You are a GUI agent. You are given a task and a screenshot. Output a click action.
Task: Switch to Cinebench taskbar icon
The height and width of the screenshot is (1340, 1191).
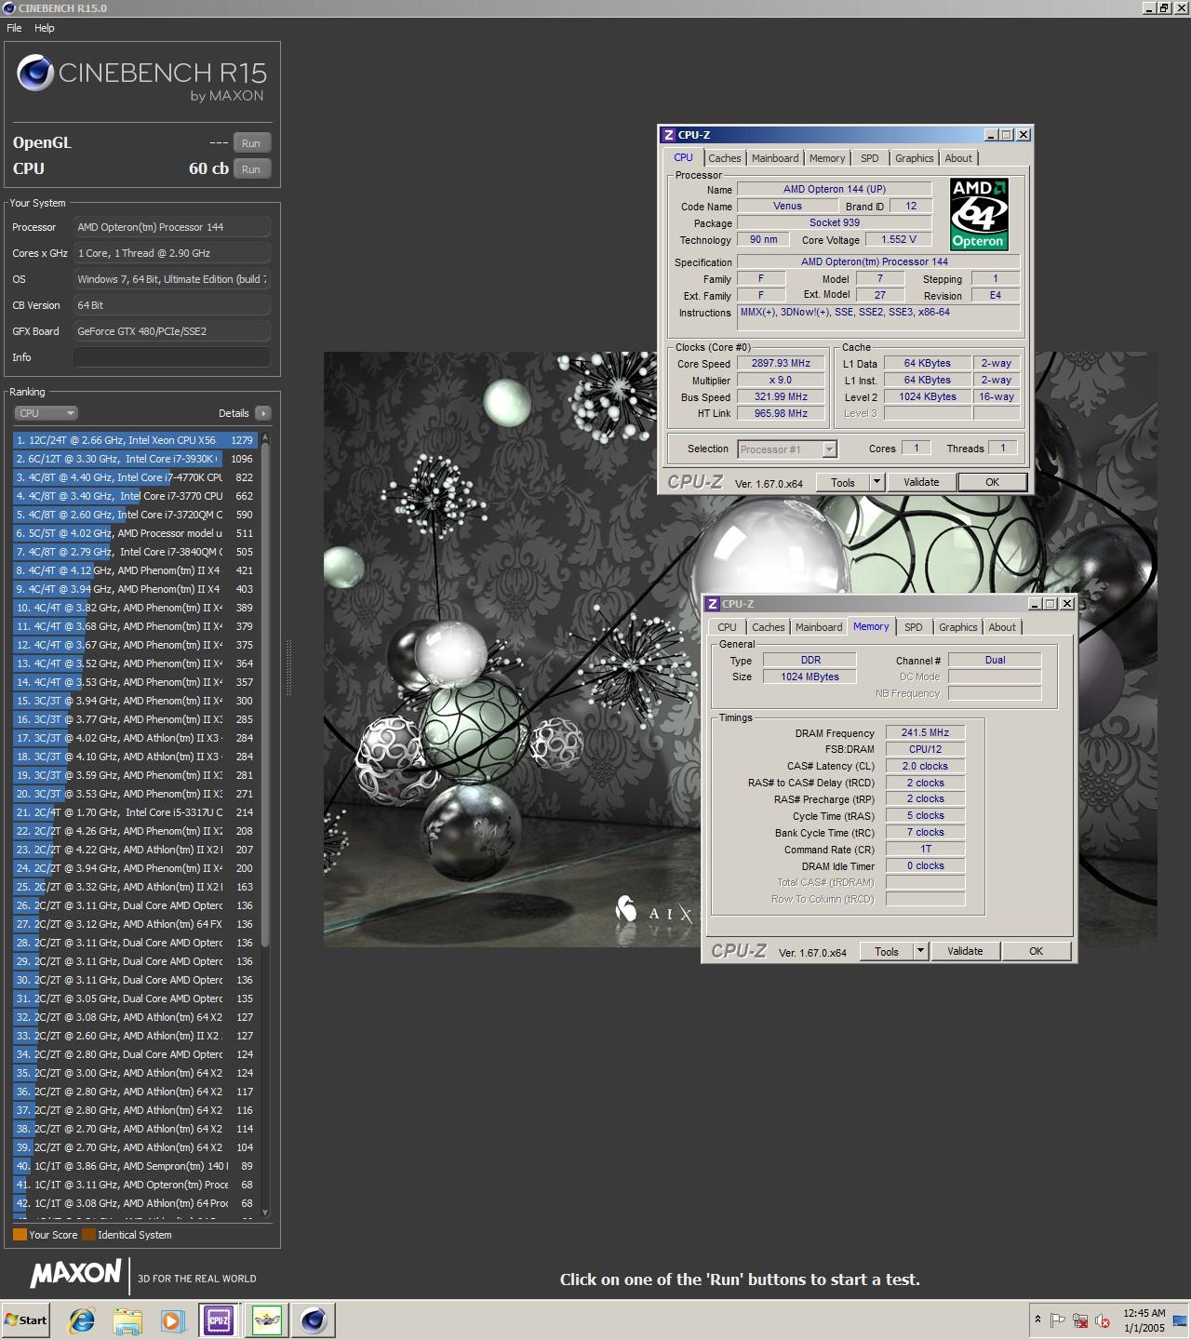coord(314,1320)
